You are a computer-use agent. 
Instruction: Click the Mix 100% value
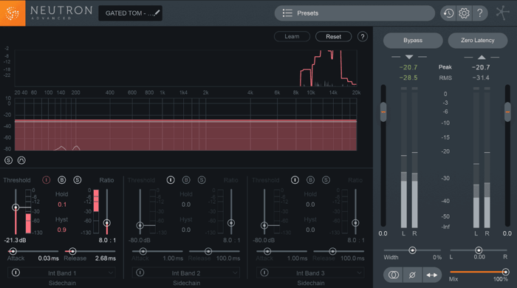tap(501, 279)
